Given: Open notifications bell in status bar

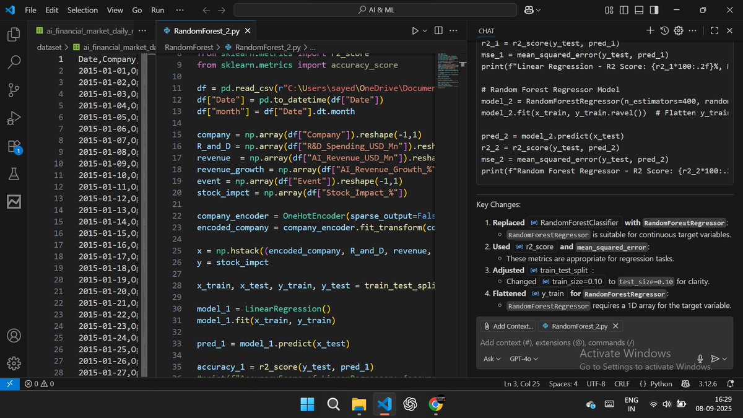Looking at the screenshot, I should point(731,384).
